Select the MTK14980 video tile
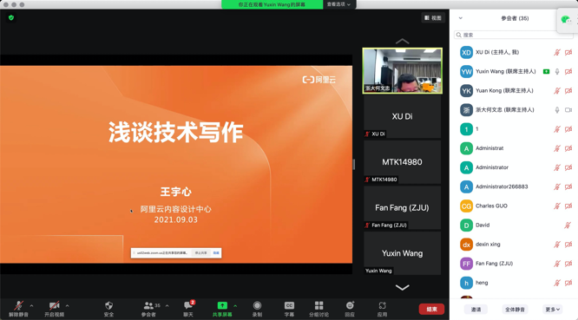 402,162
